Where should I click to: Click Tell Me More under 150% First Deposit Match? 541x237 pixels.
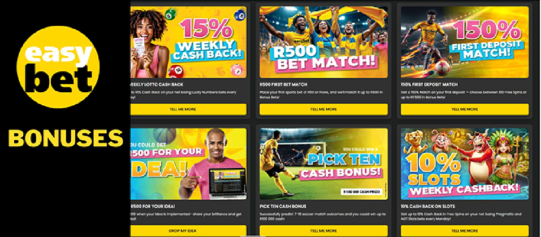point(464,109)
